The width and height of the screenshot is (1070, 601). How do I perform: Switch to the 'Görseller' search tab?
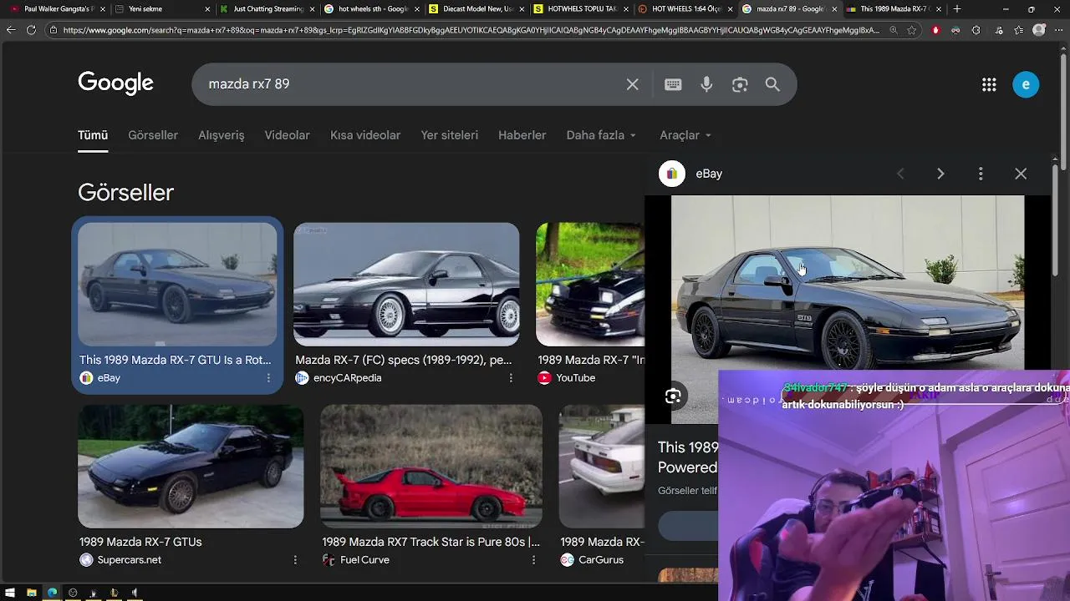click(x=153, y=135)
